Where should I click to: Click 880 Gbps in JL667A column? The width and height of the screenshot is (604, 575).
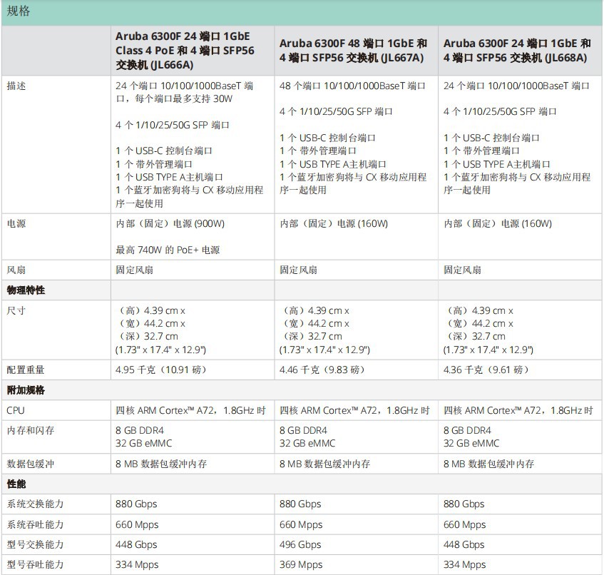300,504
